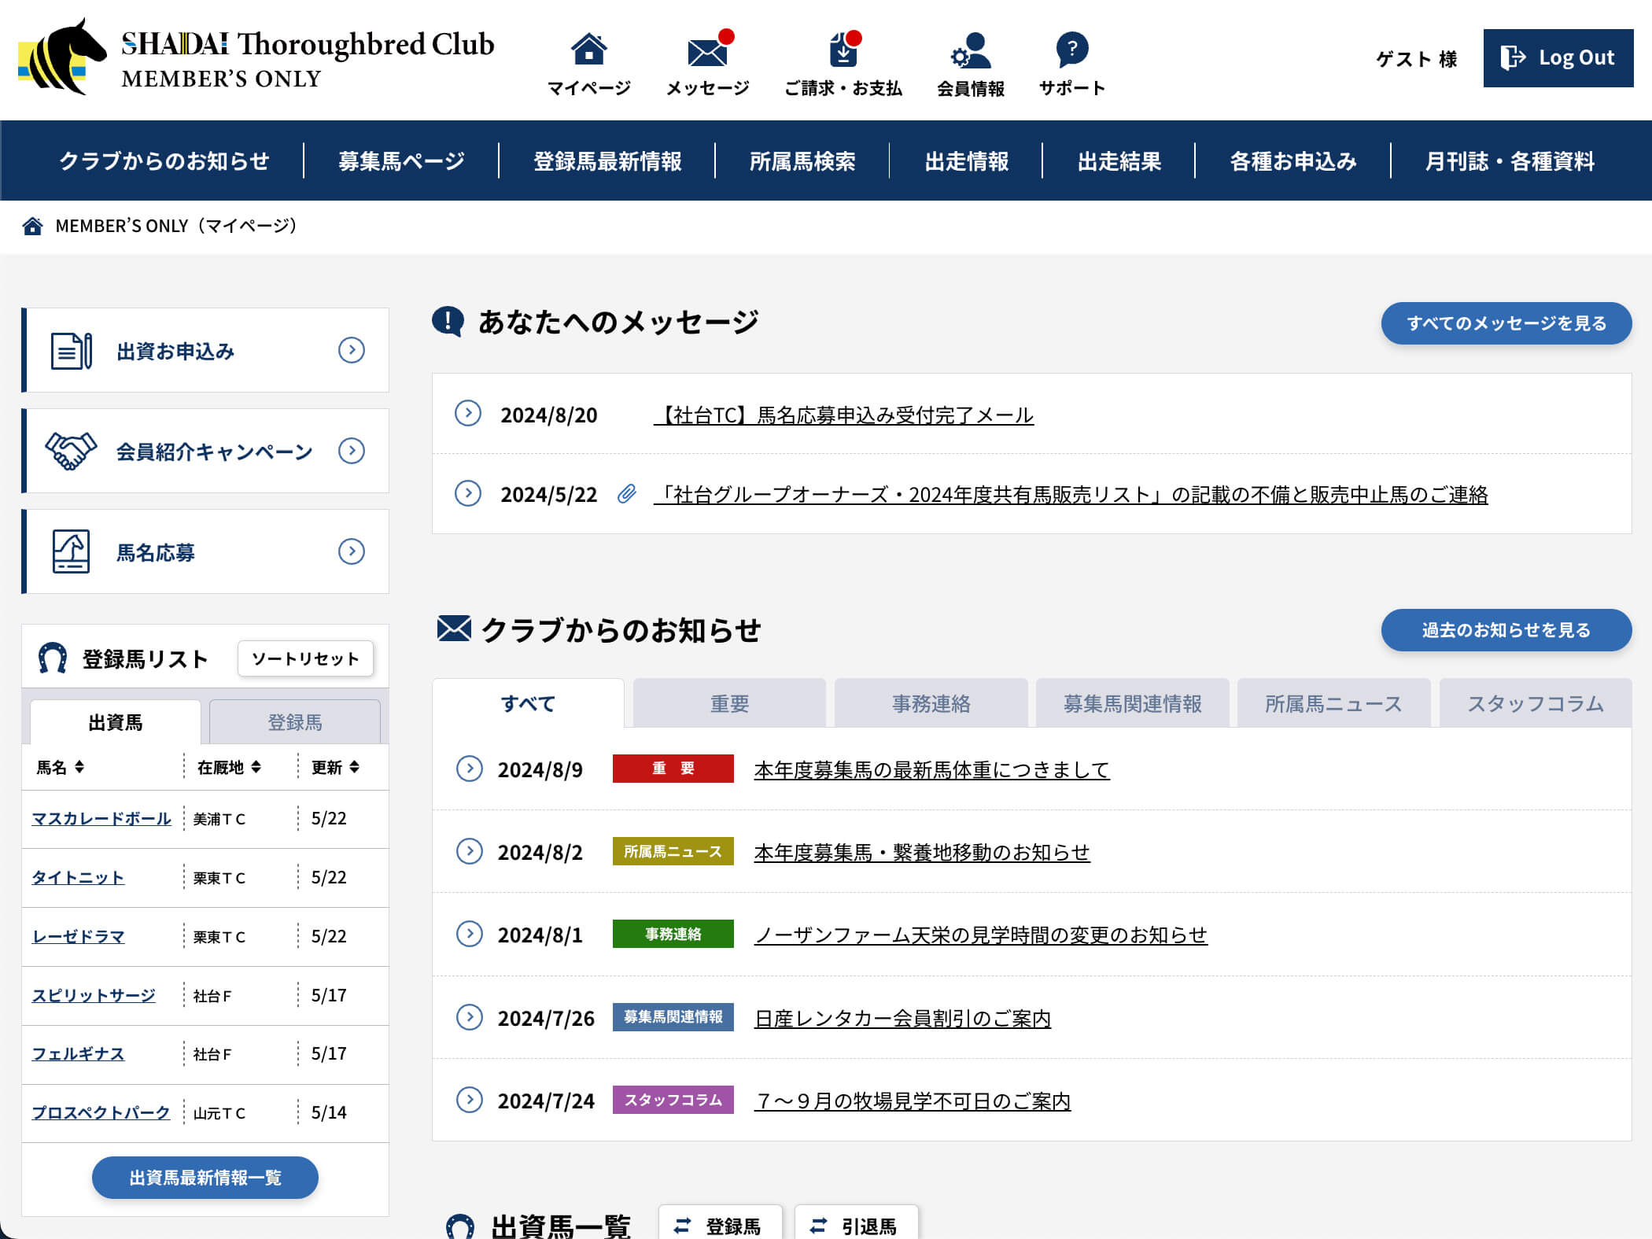This screenshot has height=1239, width=1652.
Task: Toggle to retired horses (引退馬) swap button
Action: coord(856,1225)
